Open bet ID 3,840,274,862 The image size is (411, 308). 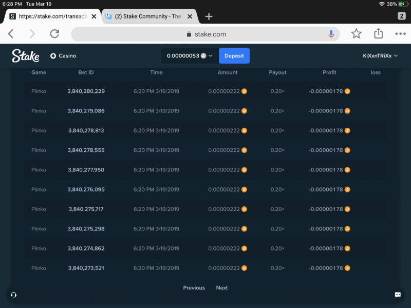coord(86,248)
